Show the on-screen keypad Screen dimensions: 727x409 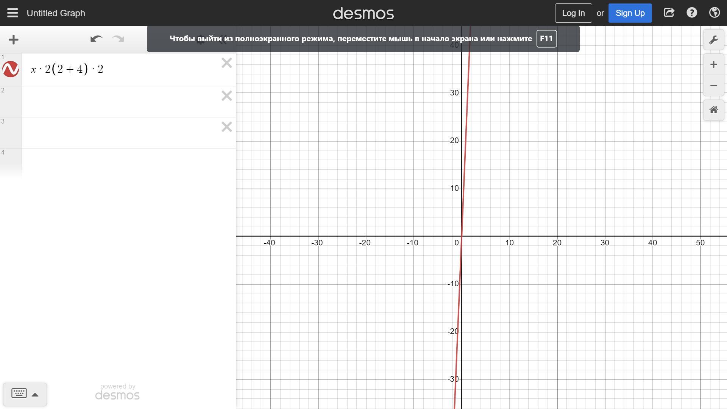tap(19, 393)
